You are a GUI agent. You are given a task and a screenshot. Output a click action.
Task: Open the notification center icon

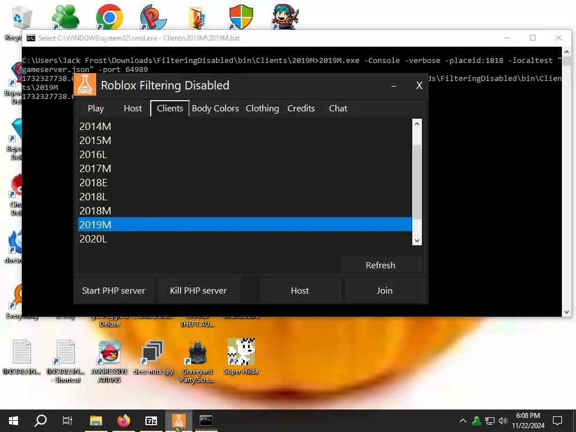pyautogui.click(x=557, y=421)
